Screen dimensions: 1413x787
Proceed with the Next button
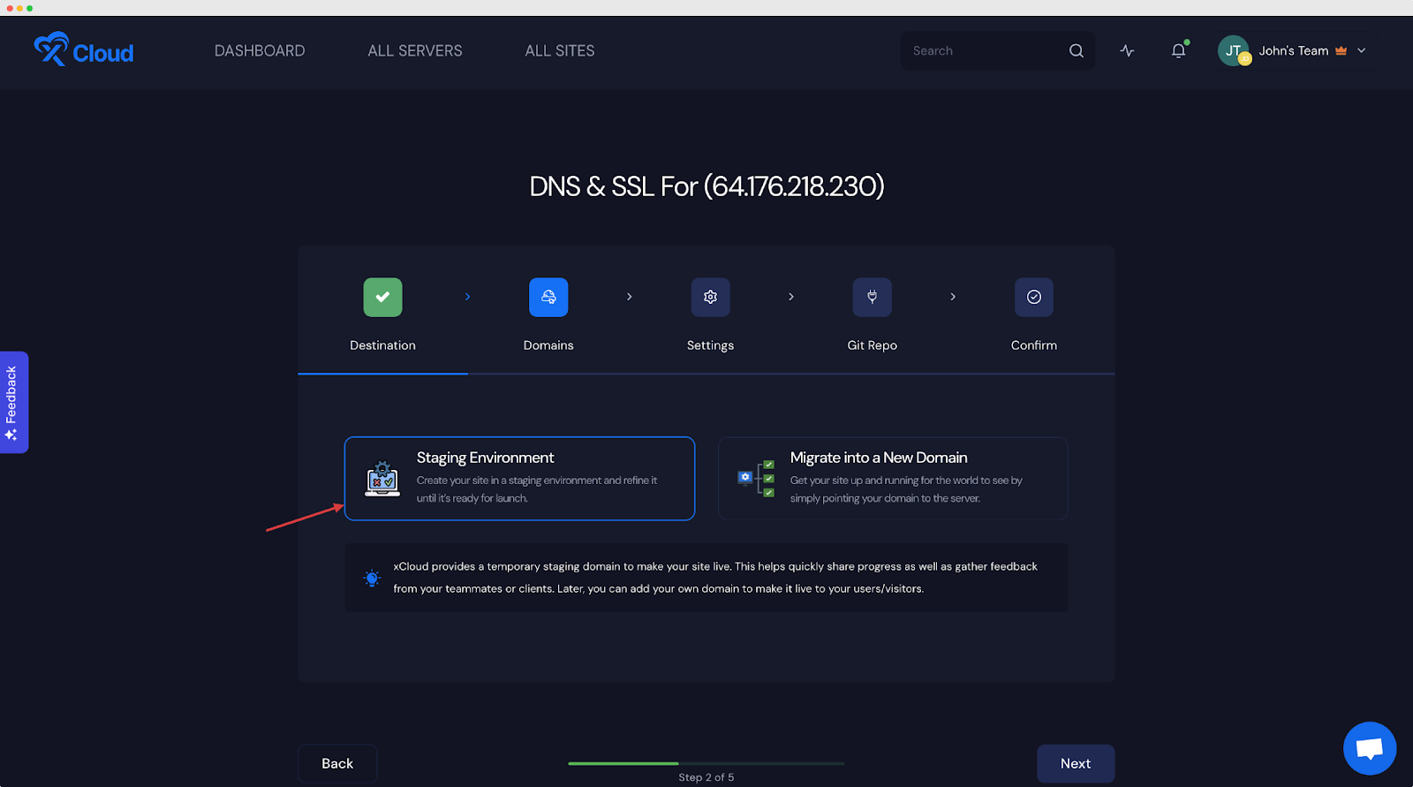(x=1076, y=763)
